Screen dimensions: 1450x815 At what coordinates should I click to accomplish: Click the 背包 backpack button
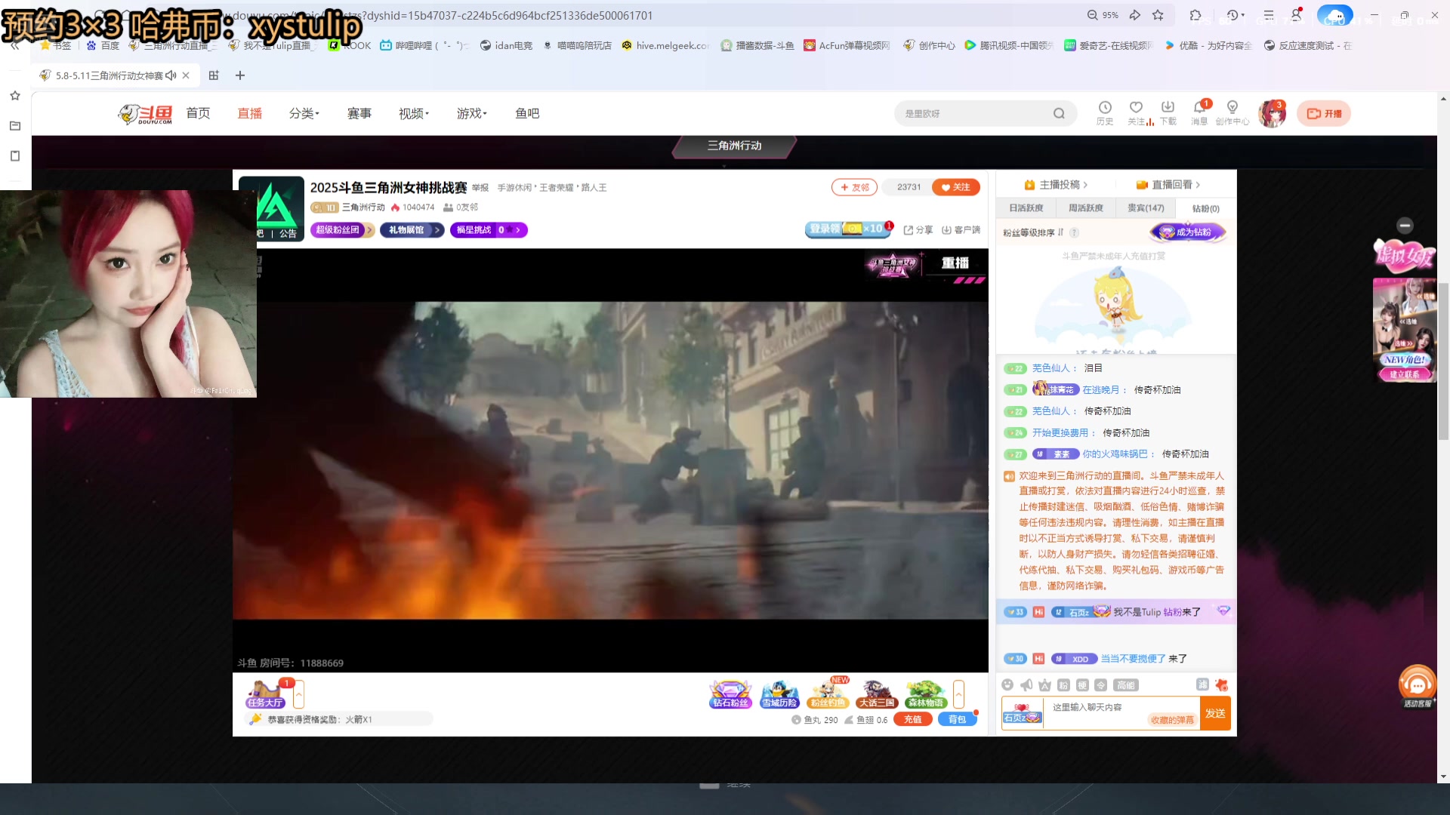(x=957, y=719)
